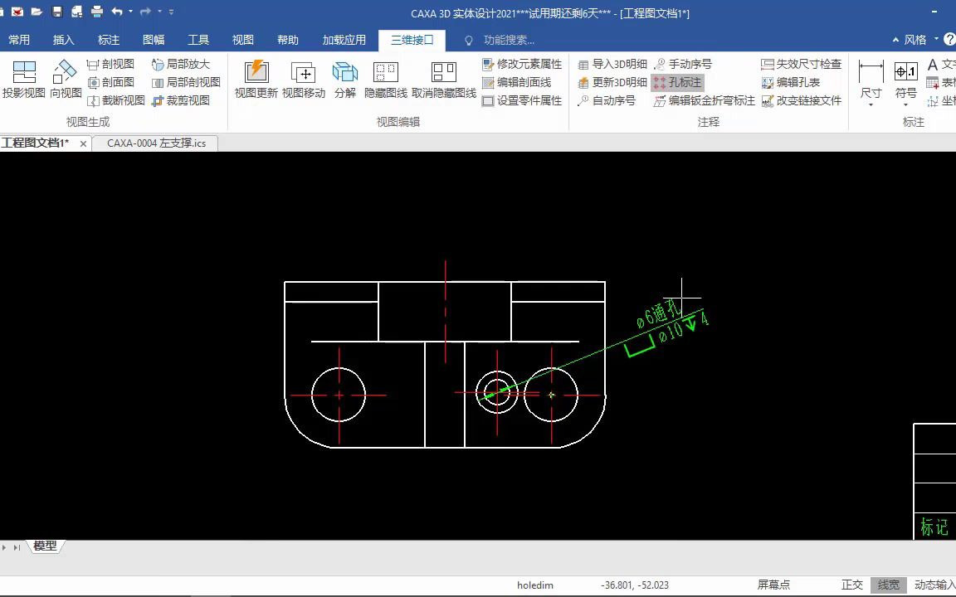Open the Drawing Frame (图幅) ribbon tab
The image size is (956, 597).
click(x=154, y=40)
